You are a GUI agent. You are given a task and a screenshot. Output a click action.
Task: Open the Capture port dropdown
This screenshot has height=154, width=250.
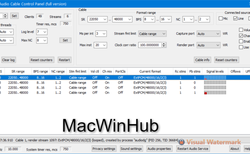coord(209,34)
